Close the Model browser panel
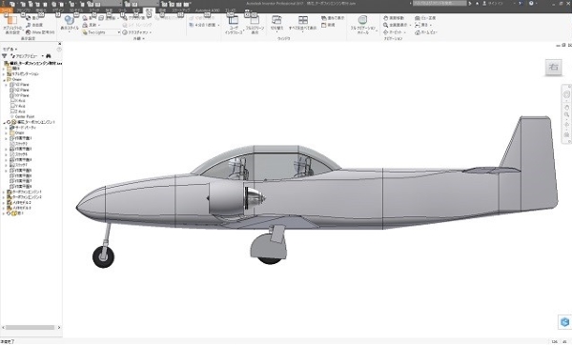 pyautogui.click(x=60, y=44)
